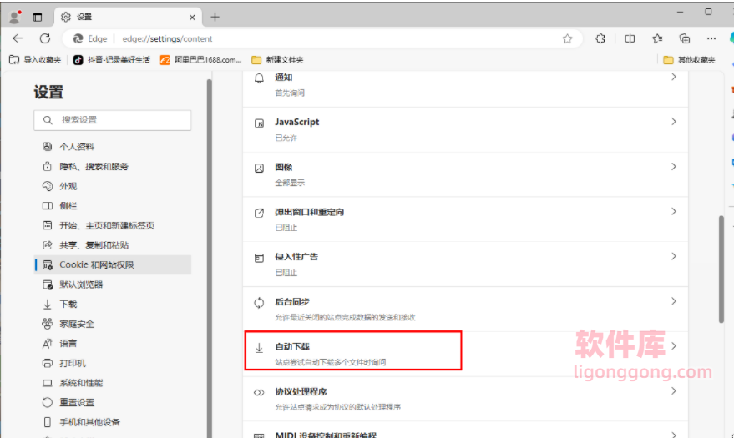Add this page to favorites star
The height and width of the screenshot is (438, 734).
567,39
